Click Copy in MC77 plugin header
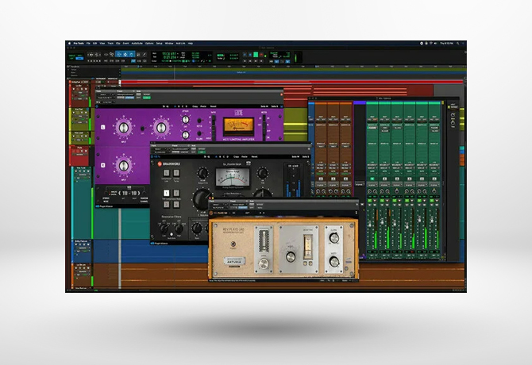This screenshot has height=365, width=532. [x=195, y=106]
